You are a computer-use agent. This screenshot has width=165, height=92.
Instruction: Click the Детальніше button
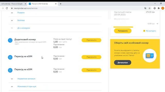tap(123, 63)
